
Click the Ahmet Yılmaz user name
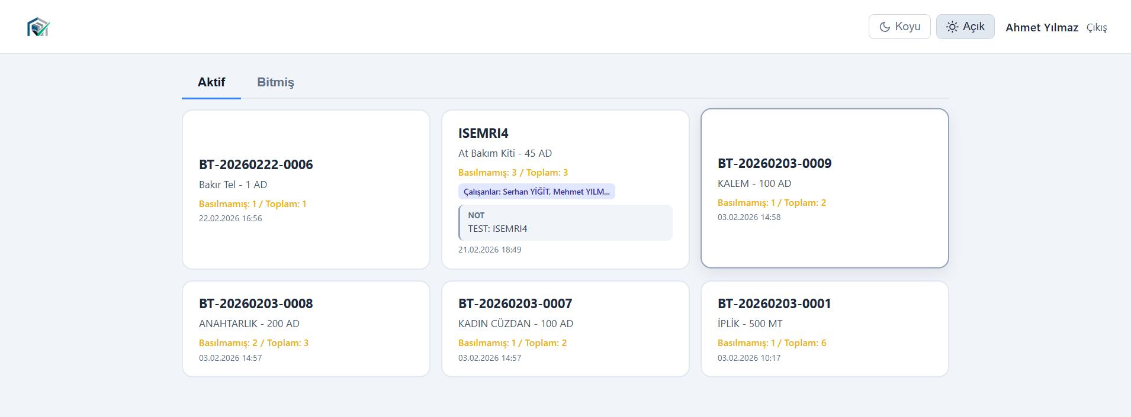tap(1042, 28)
